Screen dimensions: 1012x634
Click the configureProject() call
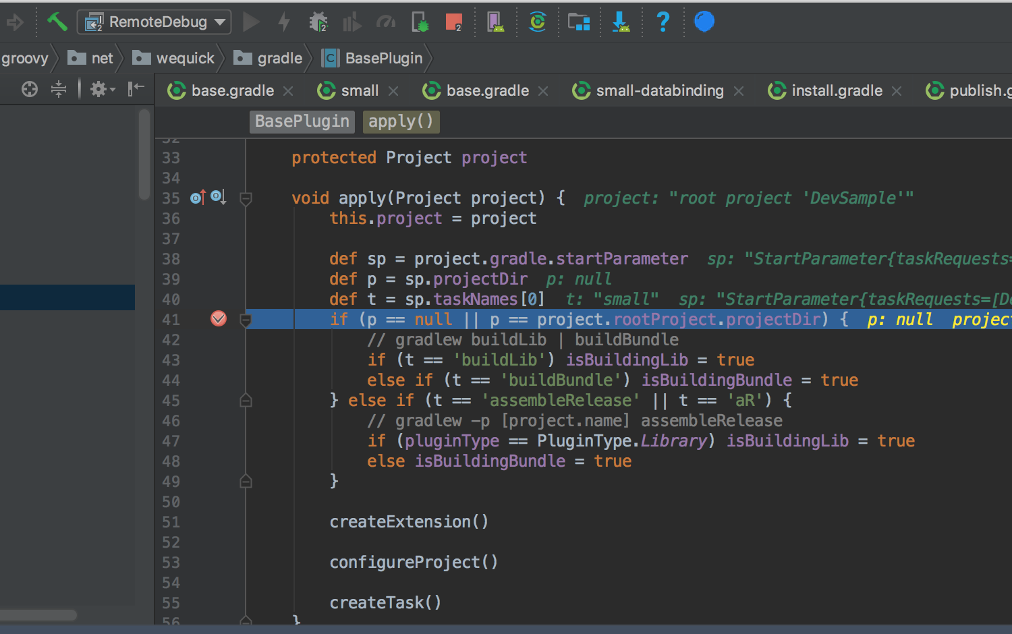click(414, 563)
